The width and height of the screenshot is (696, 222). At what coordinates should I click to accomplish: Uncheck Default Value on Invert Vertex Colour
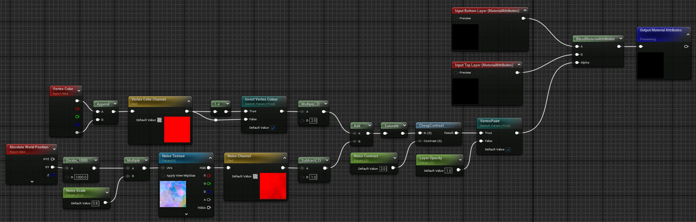(273, 127)
